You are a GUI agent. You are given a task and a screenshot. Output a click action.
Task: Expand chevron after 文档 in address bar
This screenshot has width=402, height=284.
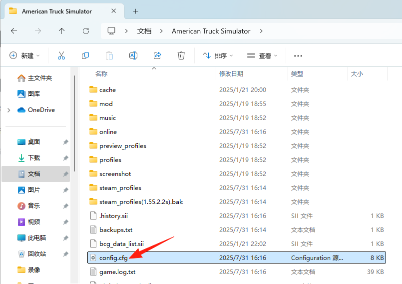[x=161, y=31]
